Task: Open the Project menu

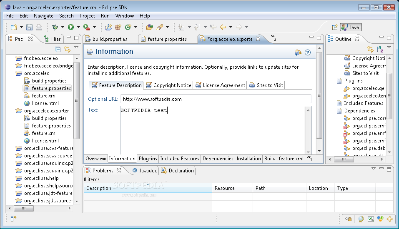Action: coord(87,16)
